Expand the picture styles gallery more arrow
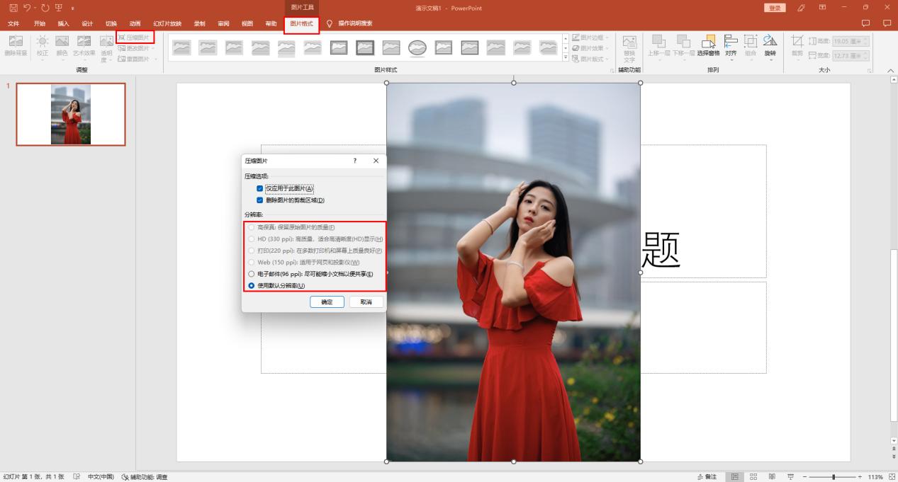 (566, 58)
